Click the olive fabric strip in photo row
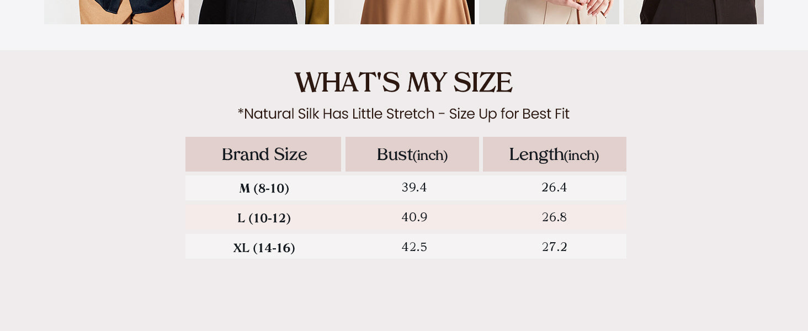This screenshot has width=808, height=331. click(x=317, y=12)
